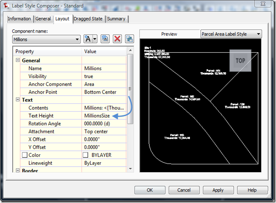The image size is (276, 203).
Task: Click the copy component icon
Action: coord(105,39)
